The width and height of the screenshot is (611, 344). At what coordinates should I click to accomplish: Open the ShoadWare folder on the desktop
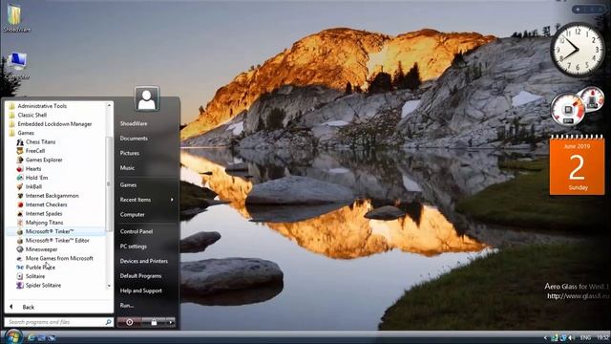15,18
